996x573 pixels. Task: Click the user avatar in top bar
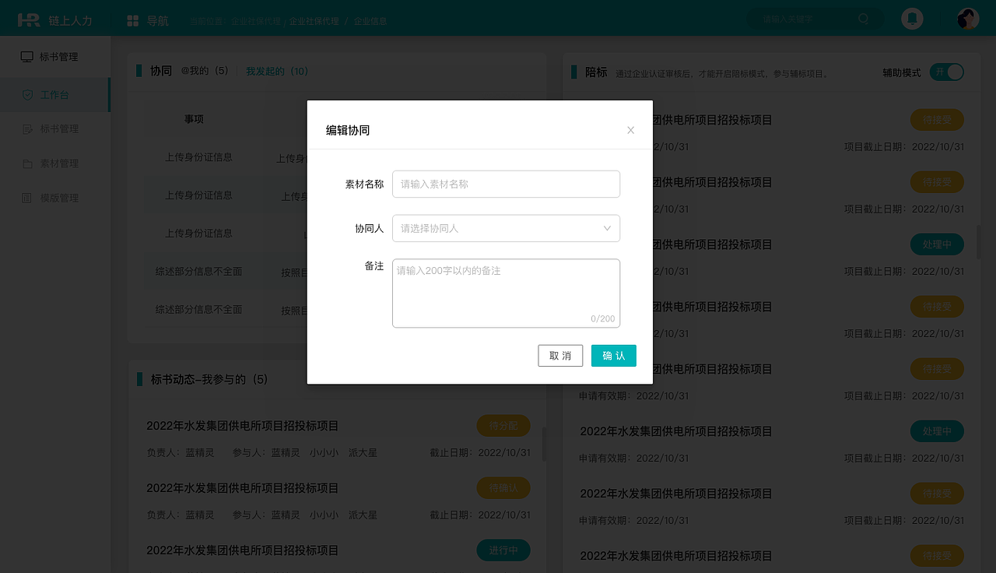coord(966,18)
